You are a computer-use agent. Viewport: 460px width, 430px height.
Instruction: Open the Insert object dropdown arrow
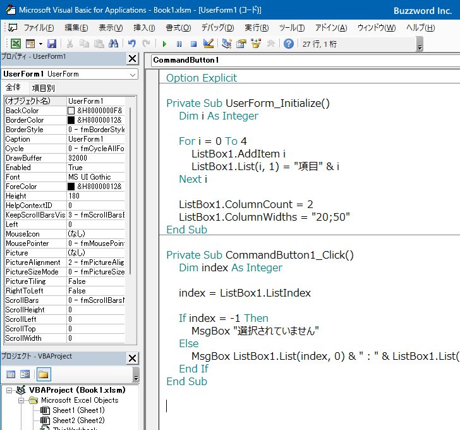[x=41, y=44]
